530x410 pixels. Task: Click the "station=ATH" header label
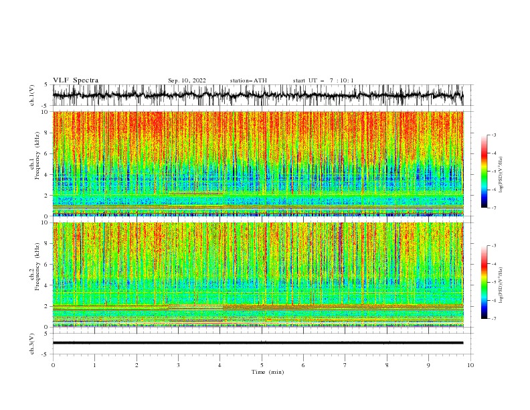tap(248, 80)
